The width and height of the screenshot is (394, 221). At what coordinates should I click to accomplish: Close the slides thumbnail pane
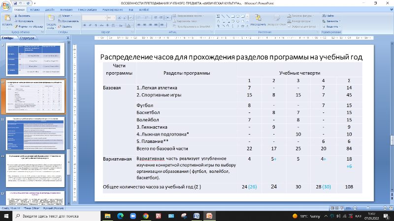[68, 38]
